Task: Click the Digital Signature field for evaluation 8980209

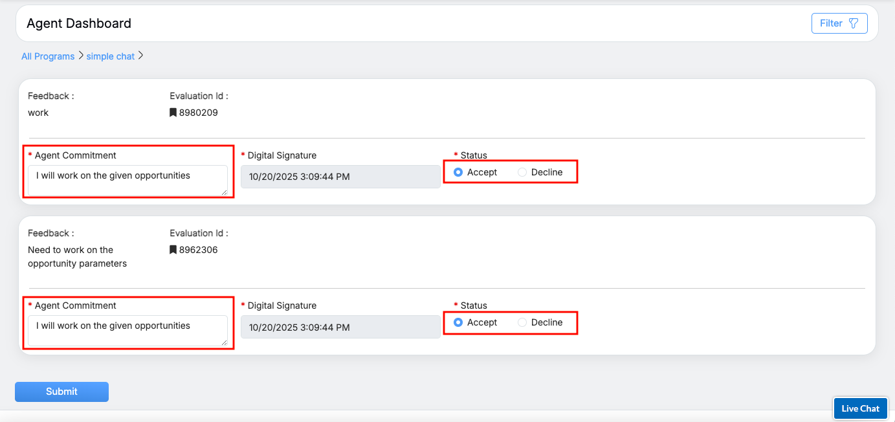Action: tap(340, 177)
